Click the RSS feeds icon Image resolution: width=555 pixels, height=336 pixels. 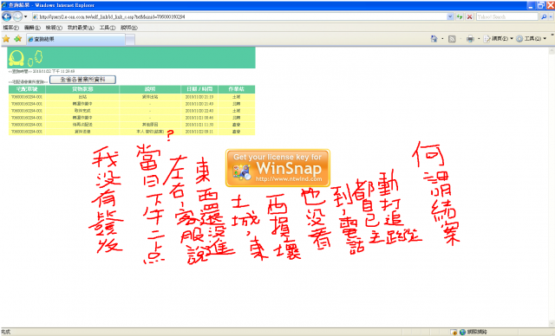click(452, 39)
